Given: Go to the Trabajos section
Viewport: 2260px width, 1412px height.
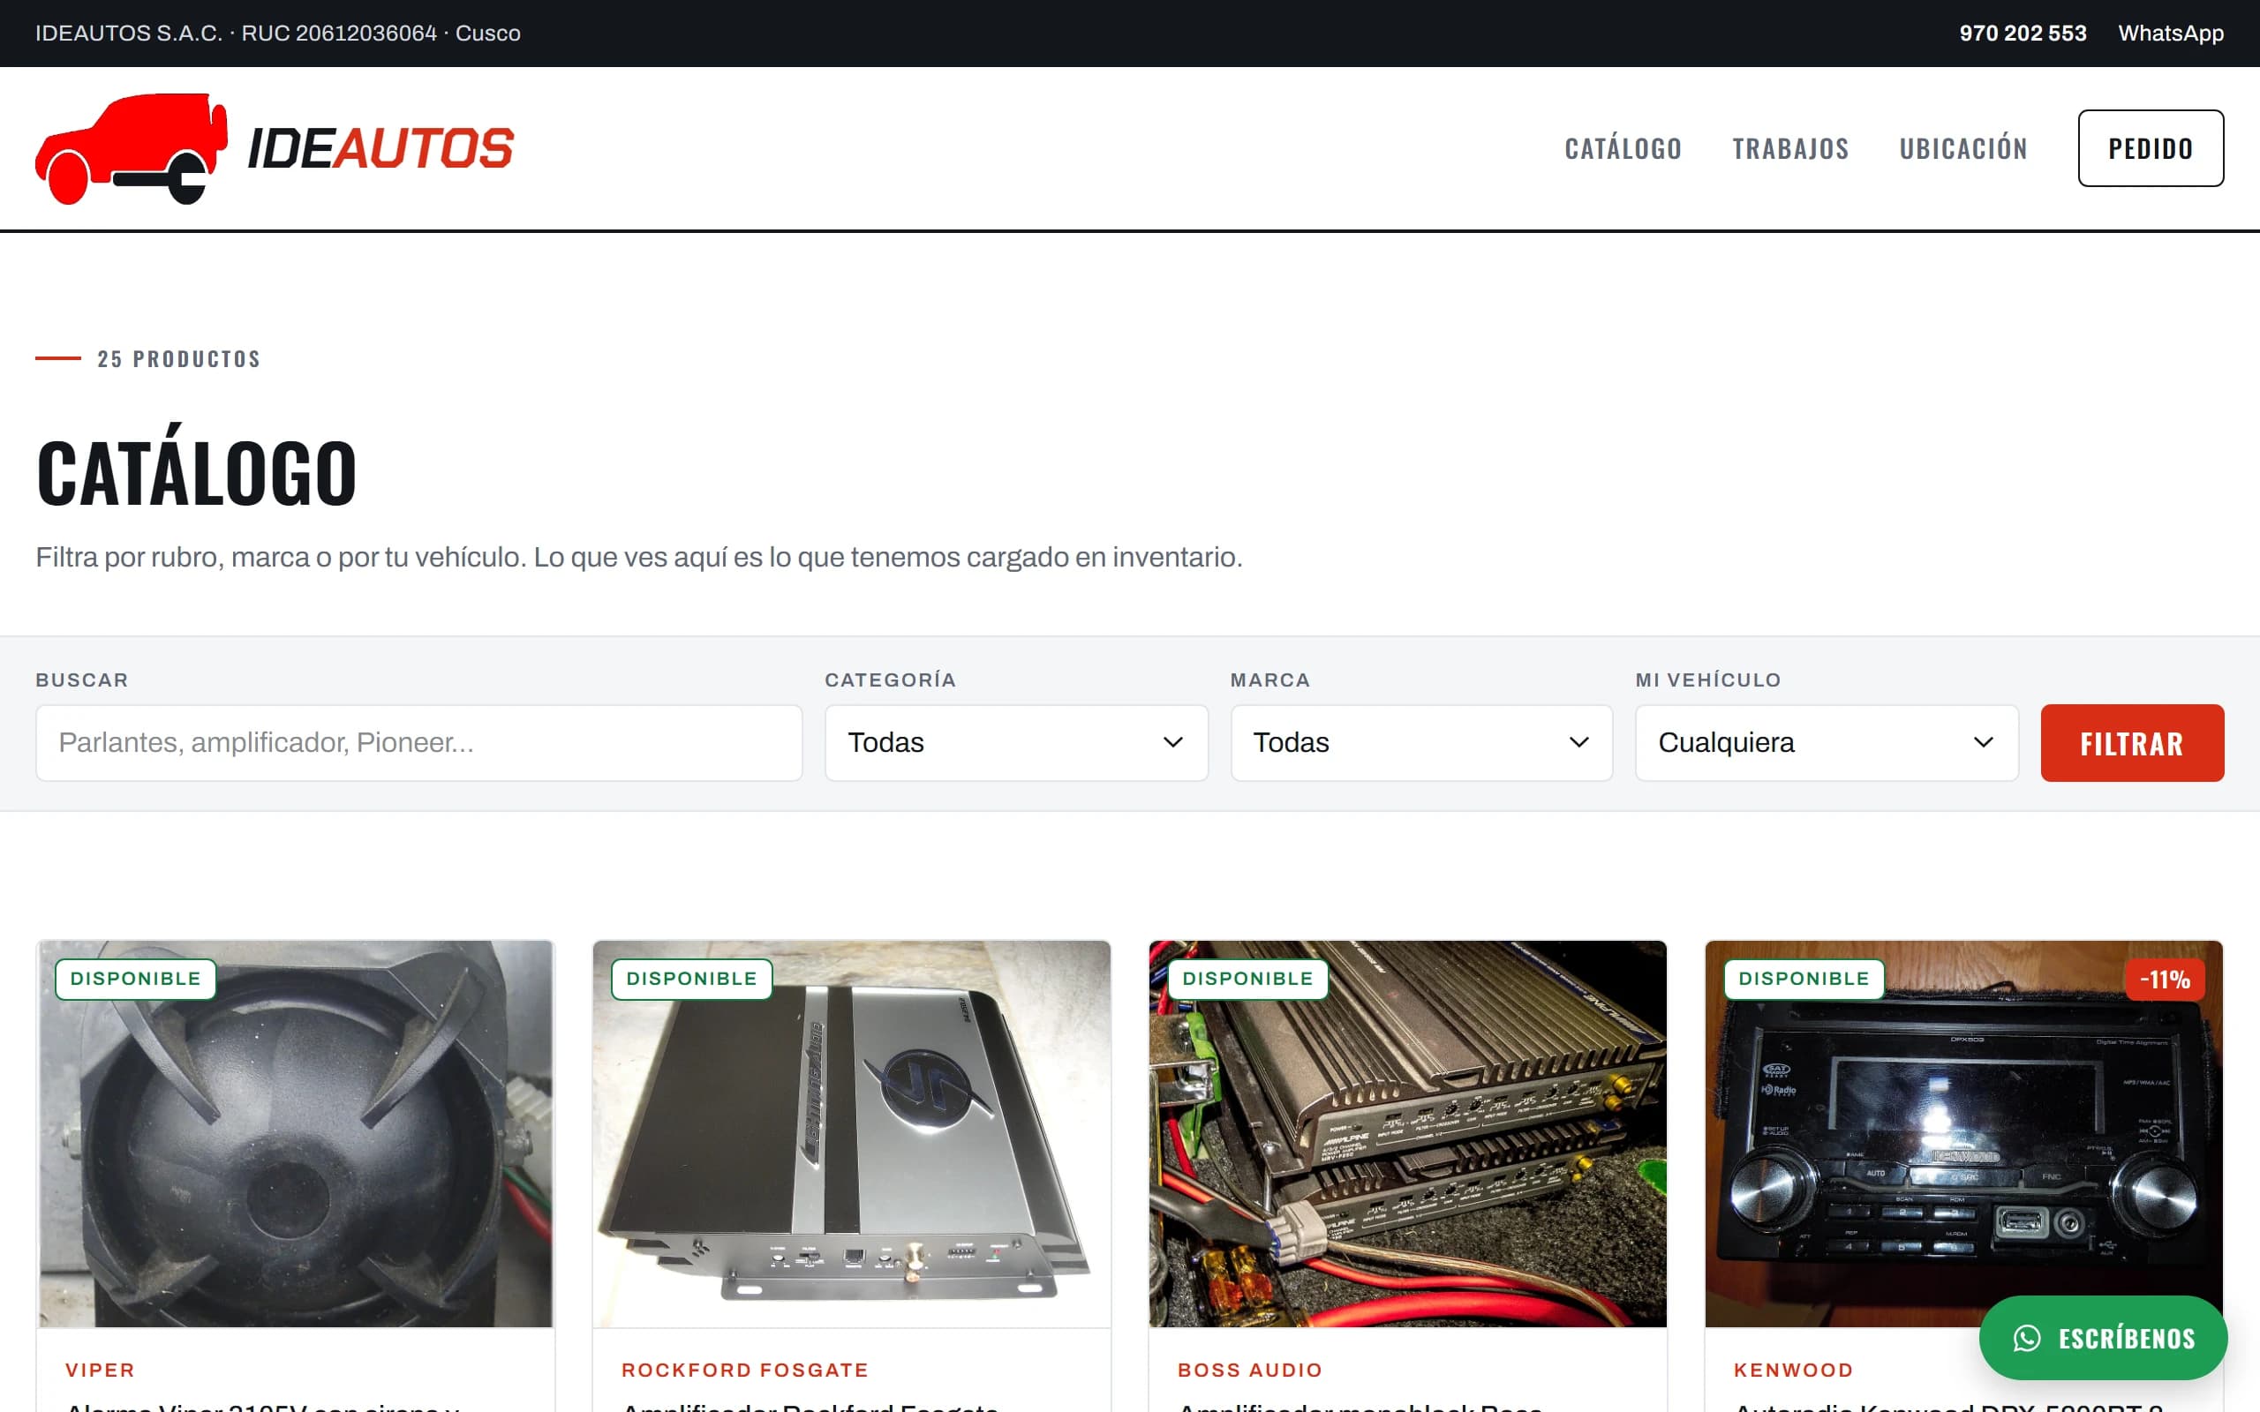Looking at the screenshot, I should point(1790,148).
